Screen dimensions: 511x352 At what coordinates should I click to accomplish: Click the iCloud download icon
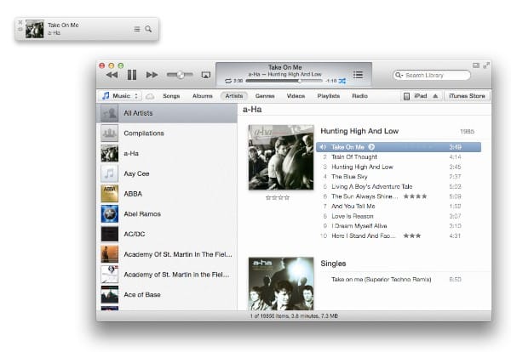tap(150, 96)
